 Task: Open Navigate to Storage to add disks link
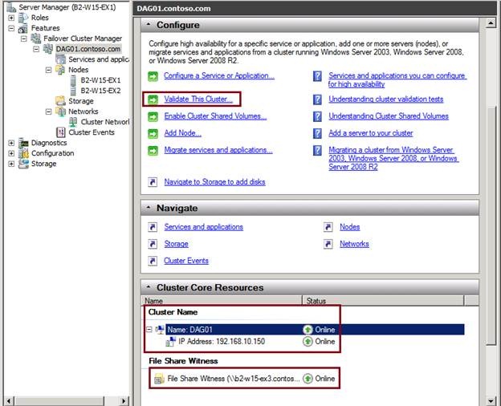(214, 182)
